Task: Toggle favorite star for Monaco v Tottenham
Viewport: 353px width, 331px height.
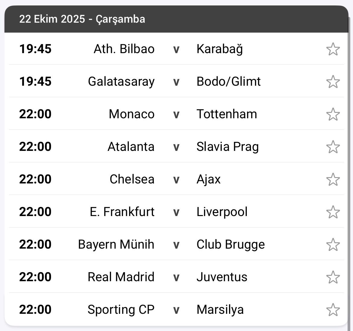Action: [x=333, y=114]
